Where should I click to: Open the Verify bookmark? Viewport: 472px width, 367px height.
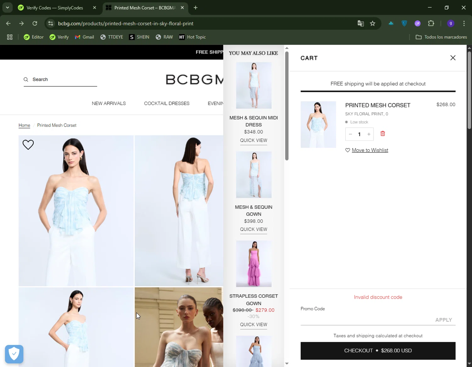tap(59, 37)
